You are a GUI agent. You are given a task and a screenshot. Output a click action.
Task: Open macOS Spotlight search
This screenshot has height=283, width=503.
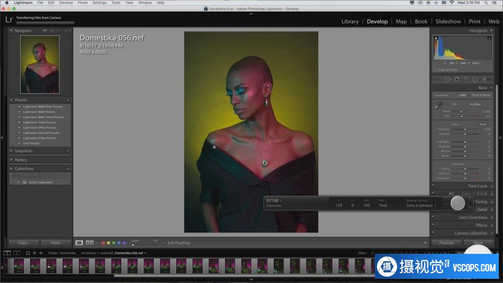[x=486, y=3]
